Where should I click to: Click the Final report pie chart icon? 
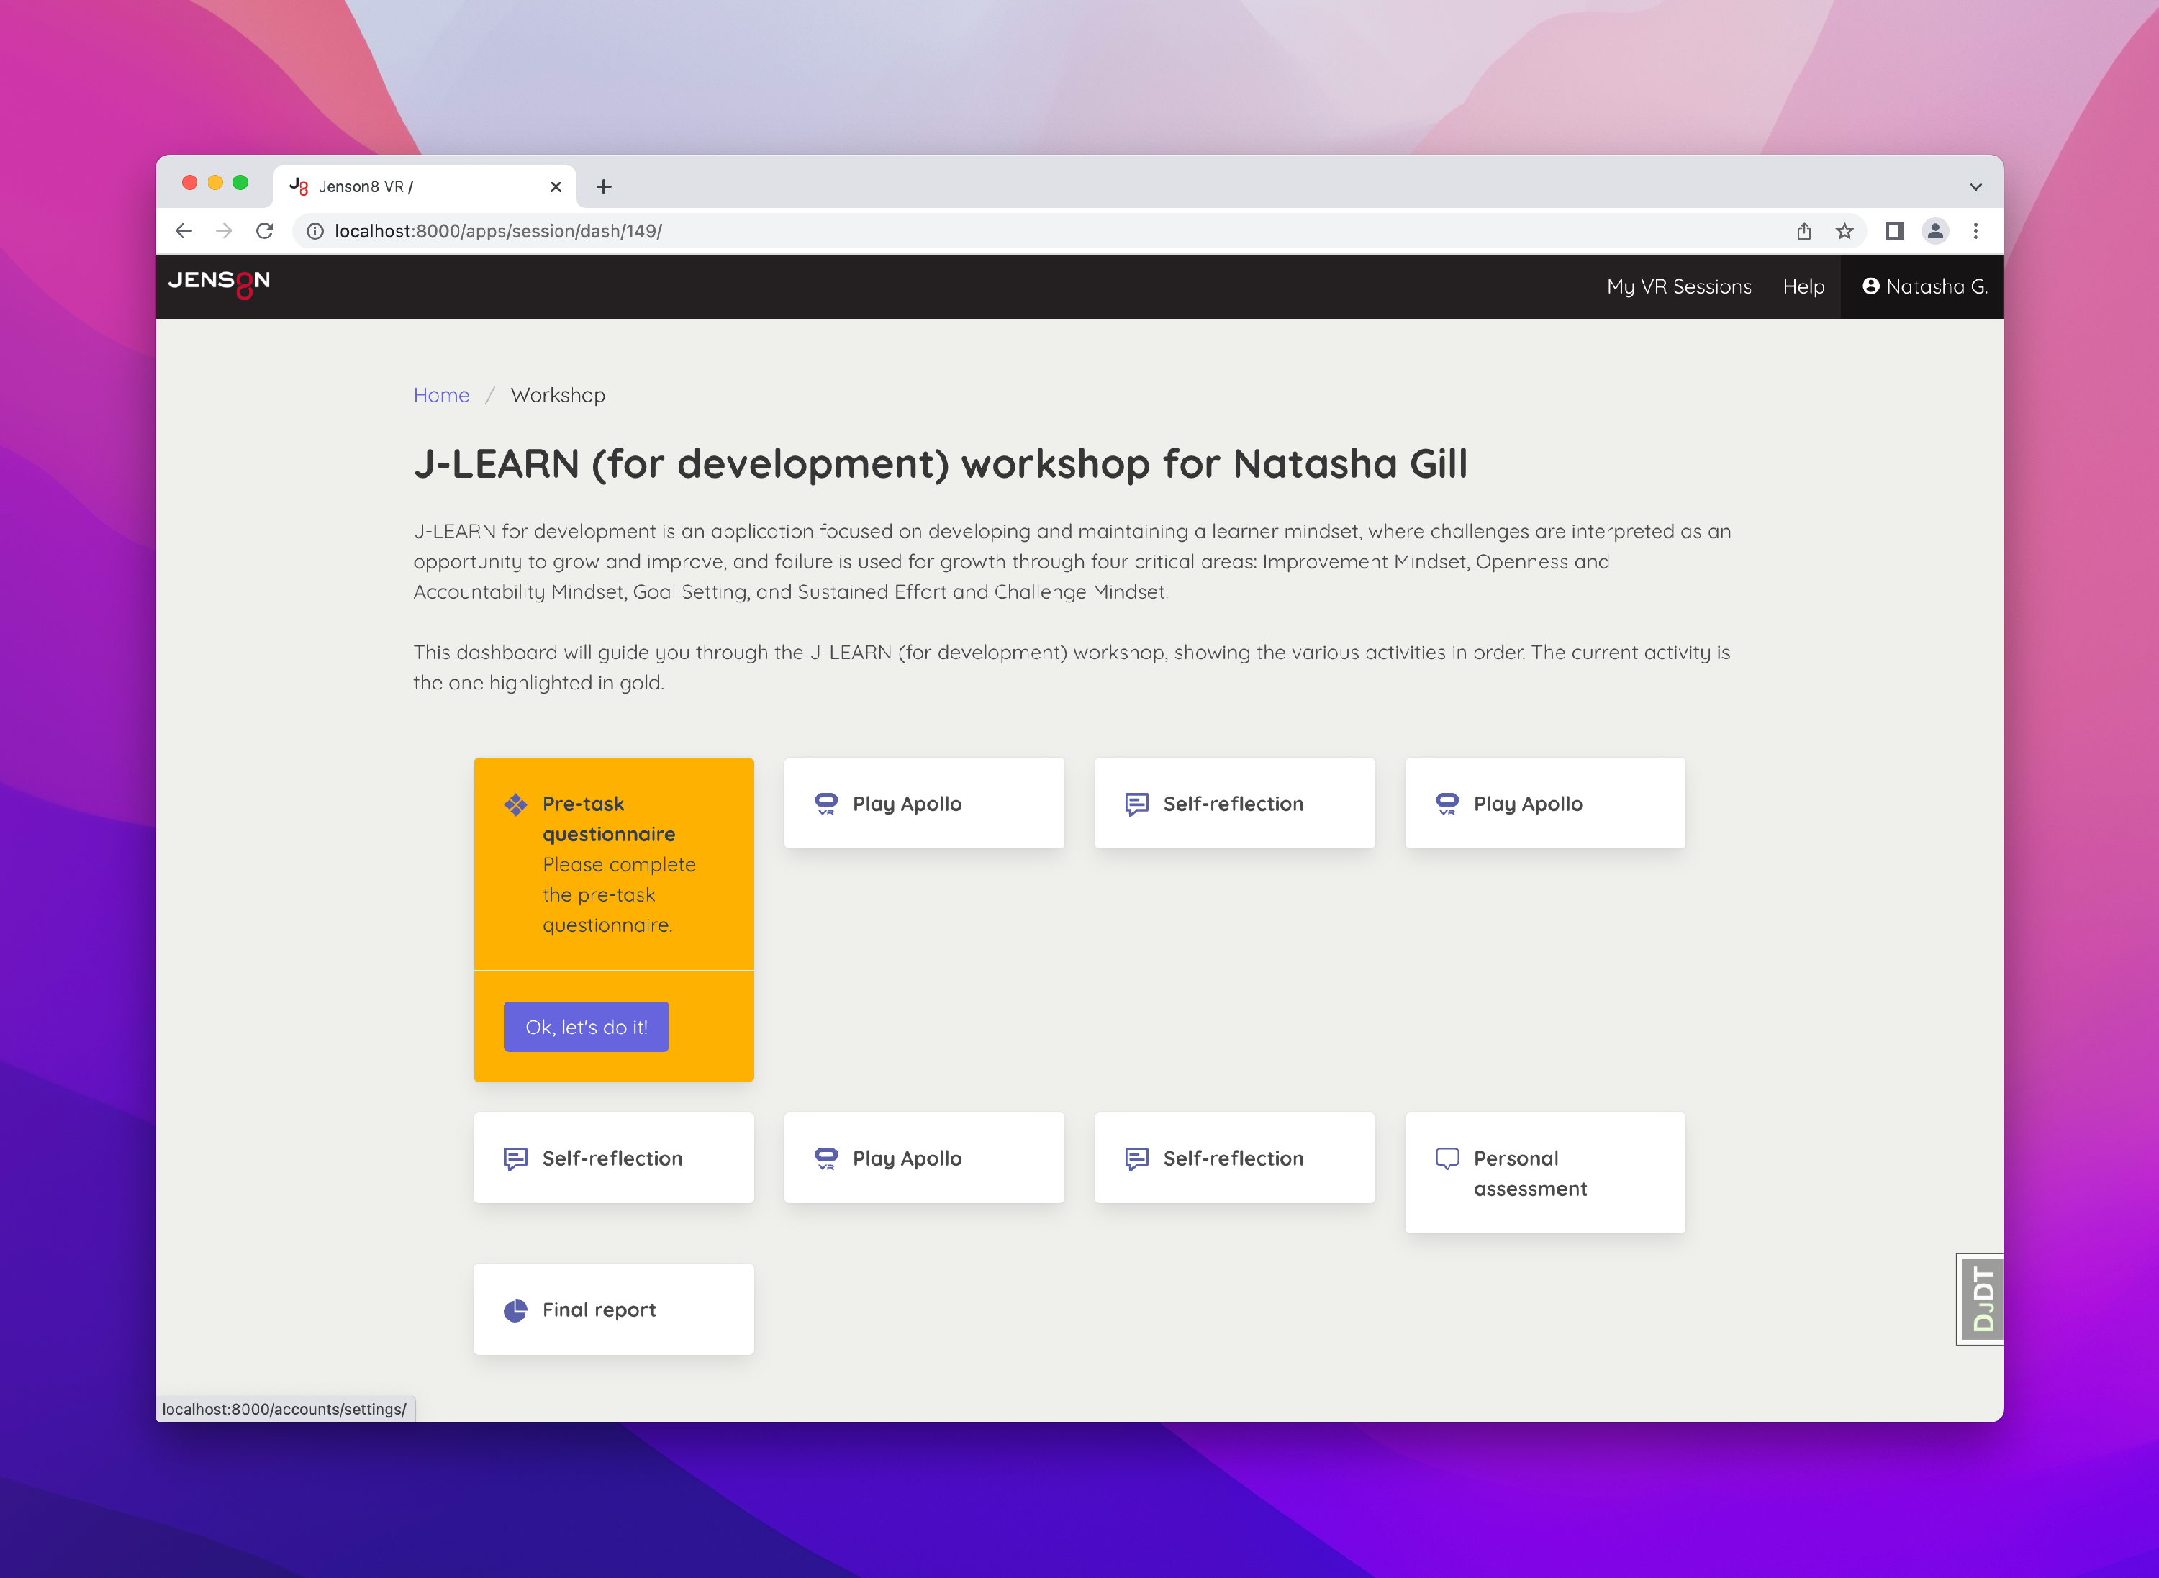point(516,1310)
